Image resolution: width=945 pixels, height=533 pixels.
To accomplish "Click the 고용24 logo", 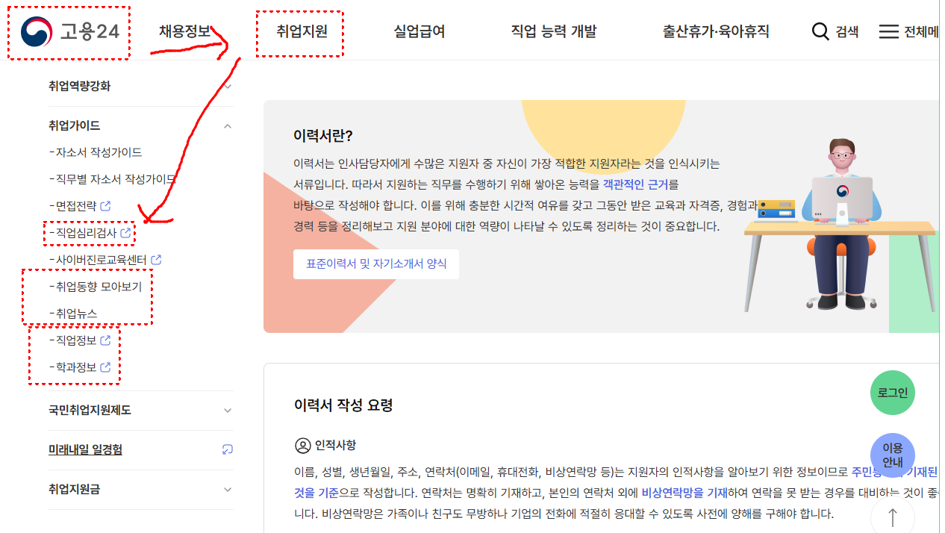I will [68, 31].
